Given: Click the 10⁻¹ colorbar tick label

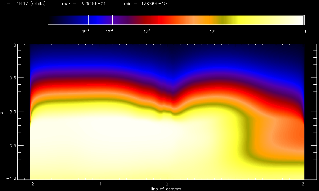Looking at the screenshot, I should pos(213,31).
